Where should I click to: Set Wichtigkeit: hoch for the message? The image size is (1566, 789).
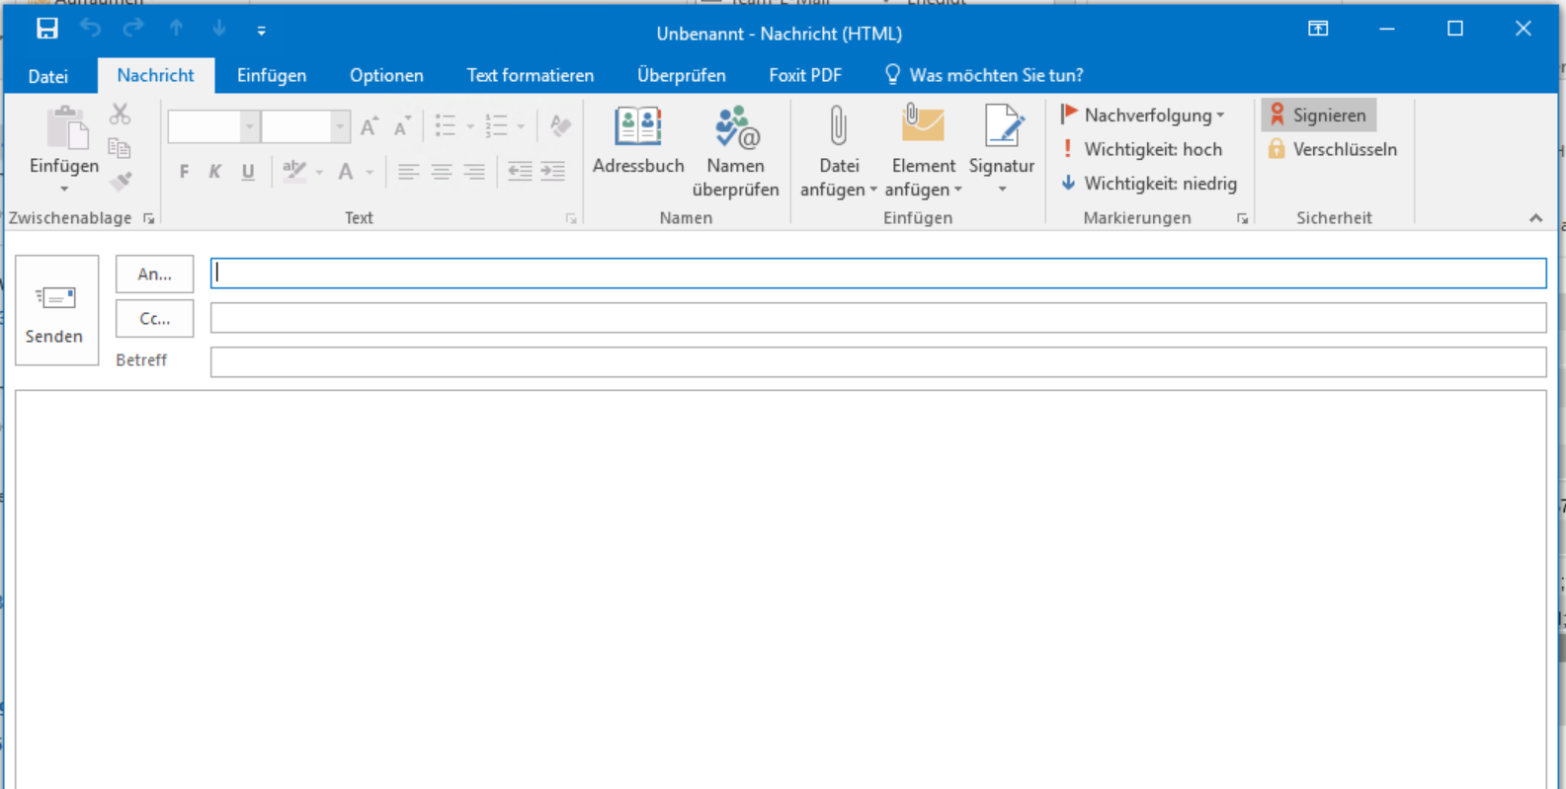coord(1141,149)
